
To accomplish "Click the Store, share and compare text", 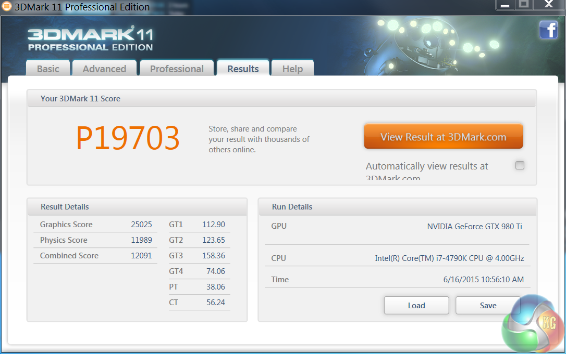I will click(x=259, y=139).
